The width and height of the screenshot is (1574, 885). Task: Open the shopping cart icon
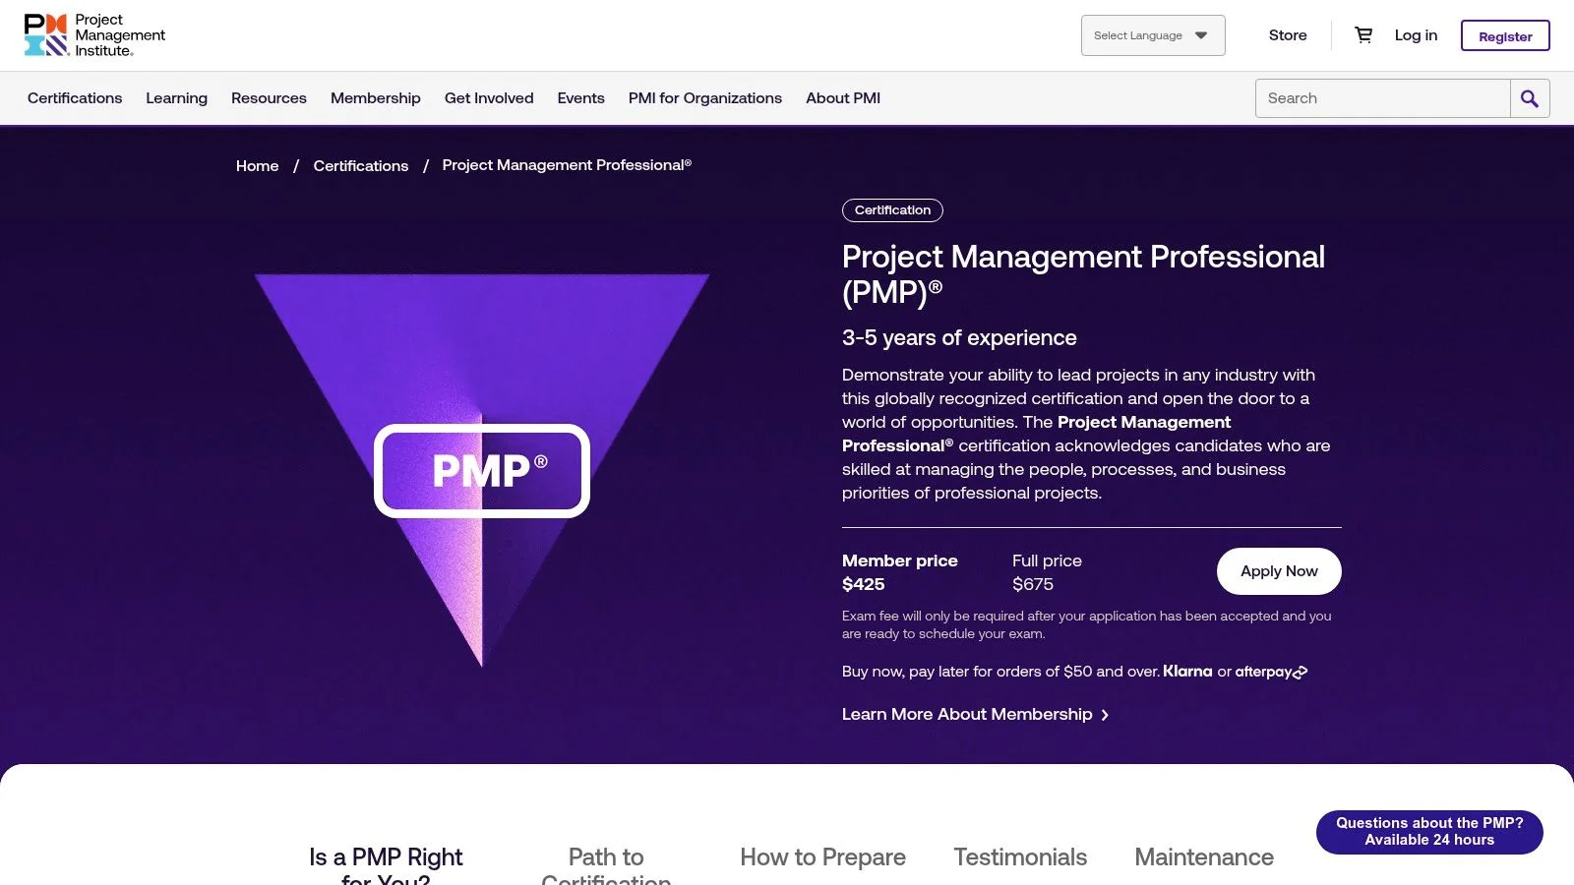point(1363,35)
